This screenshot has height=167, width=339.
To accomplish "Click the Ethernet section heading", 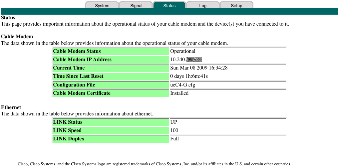I will coord(11,107).
